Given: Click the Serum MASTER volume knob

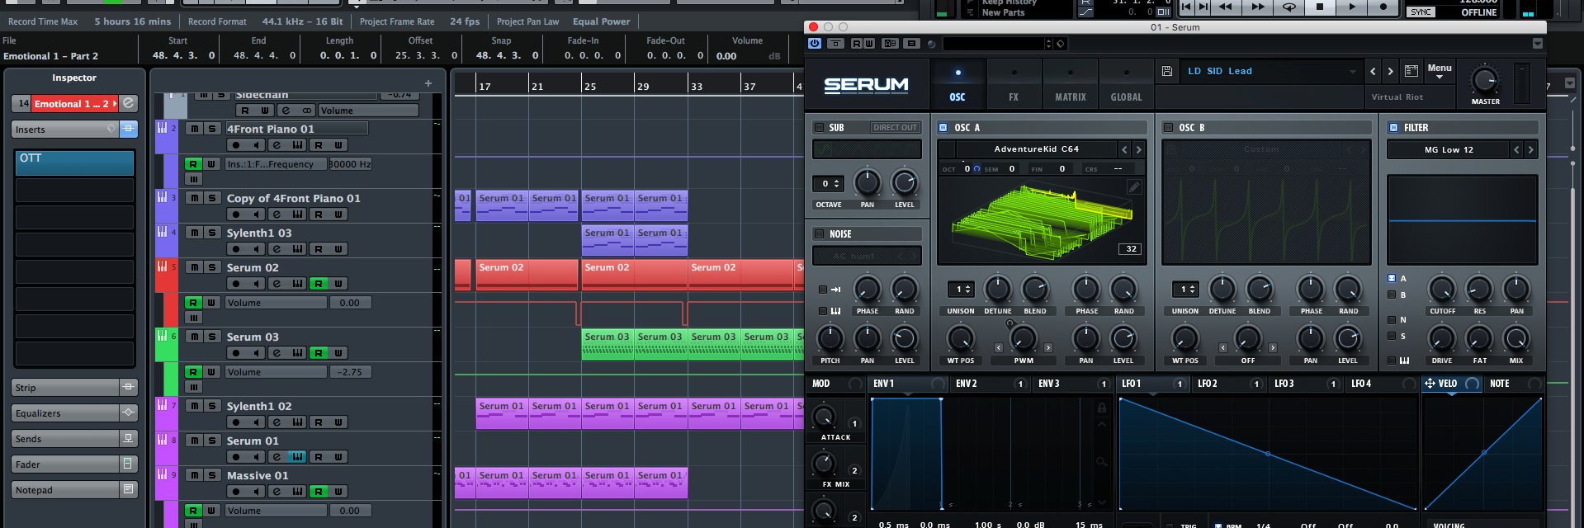Looking at the screenshot, I should (x=1485, y=80).
